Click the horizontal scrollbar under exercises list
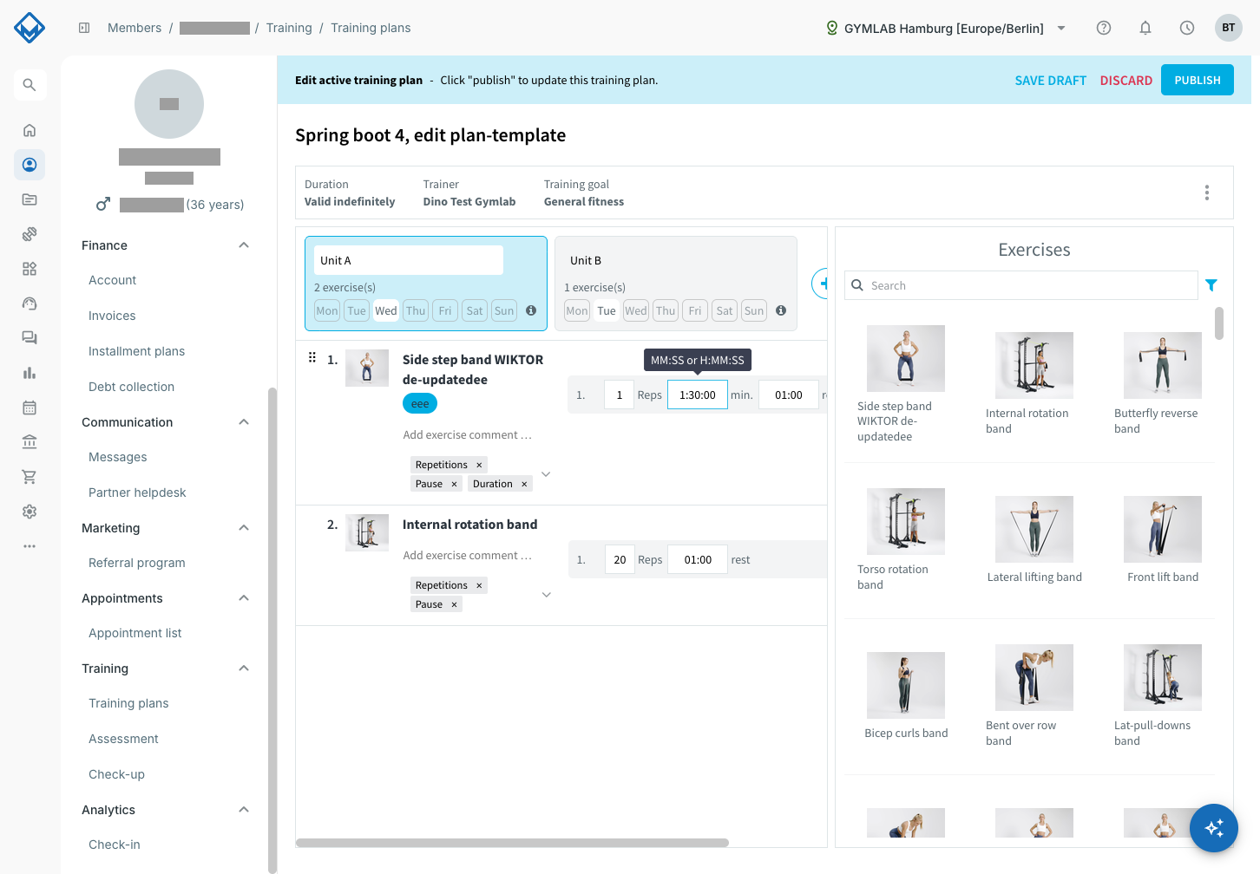The width and height of the screenshot is (1260, 874). [x=512, y=843]
